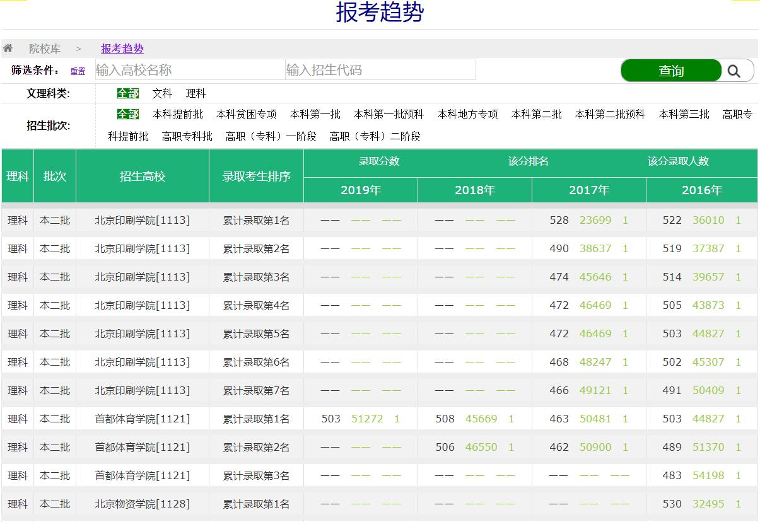Focus the 输入招生代码 input field
This screenshot has height=522, width=760.
[x=380, y=70]
